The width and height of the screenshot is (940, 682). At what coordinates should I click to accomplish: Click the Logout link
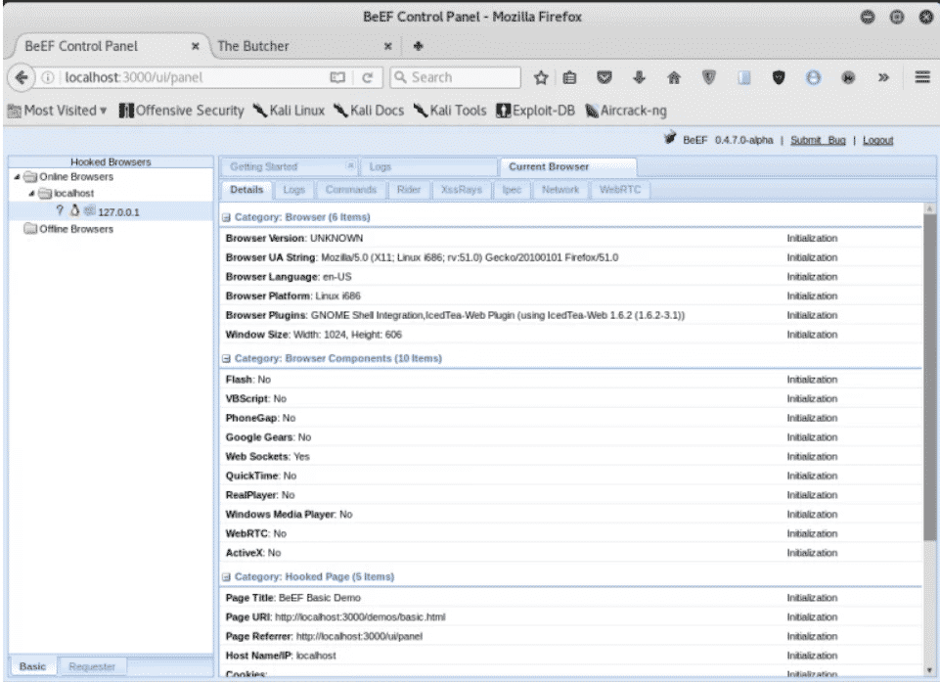[x=875, y=142]
